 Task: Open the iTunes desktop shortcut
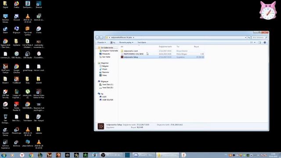(39, 30)
